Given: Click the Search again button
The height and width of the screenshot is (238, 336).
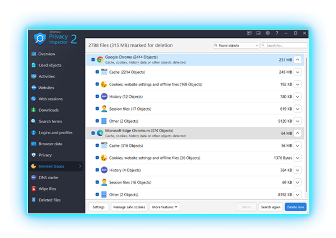Looking at the screenshot, I should (270, 207).
